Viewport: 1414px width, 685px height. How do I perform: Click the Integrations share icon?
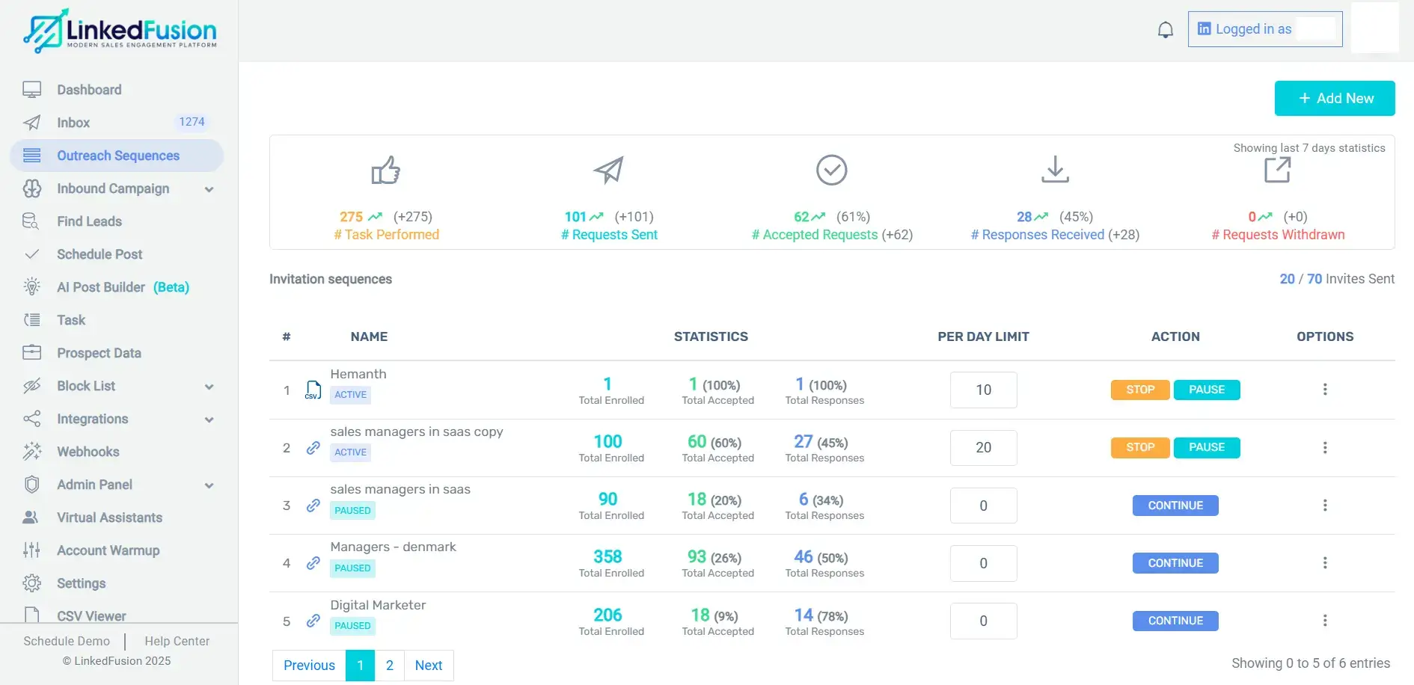[31, 419]
